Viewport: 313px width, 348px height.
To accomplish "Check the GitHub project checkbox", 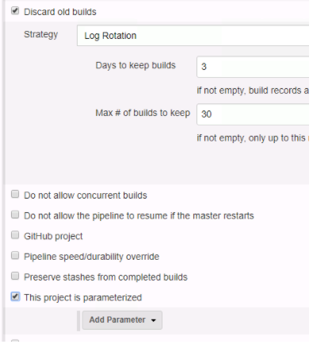I will point(15,235).
